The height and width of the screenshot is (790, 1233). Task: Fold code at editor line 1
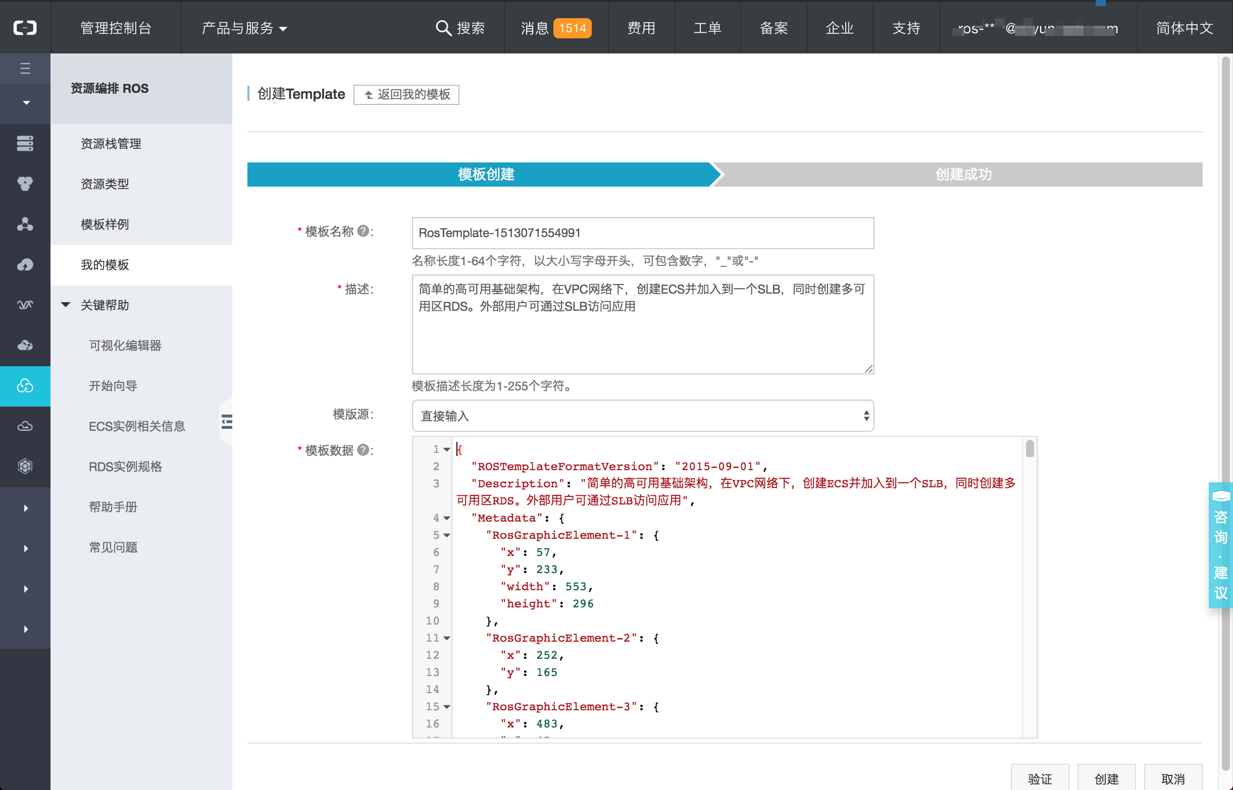(x=446, y=449)
